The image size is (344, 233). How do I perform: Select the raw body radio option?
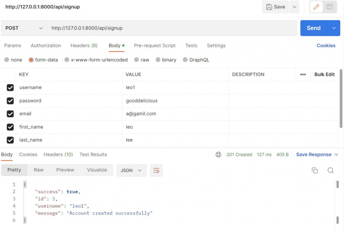(x=136, y=60)
